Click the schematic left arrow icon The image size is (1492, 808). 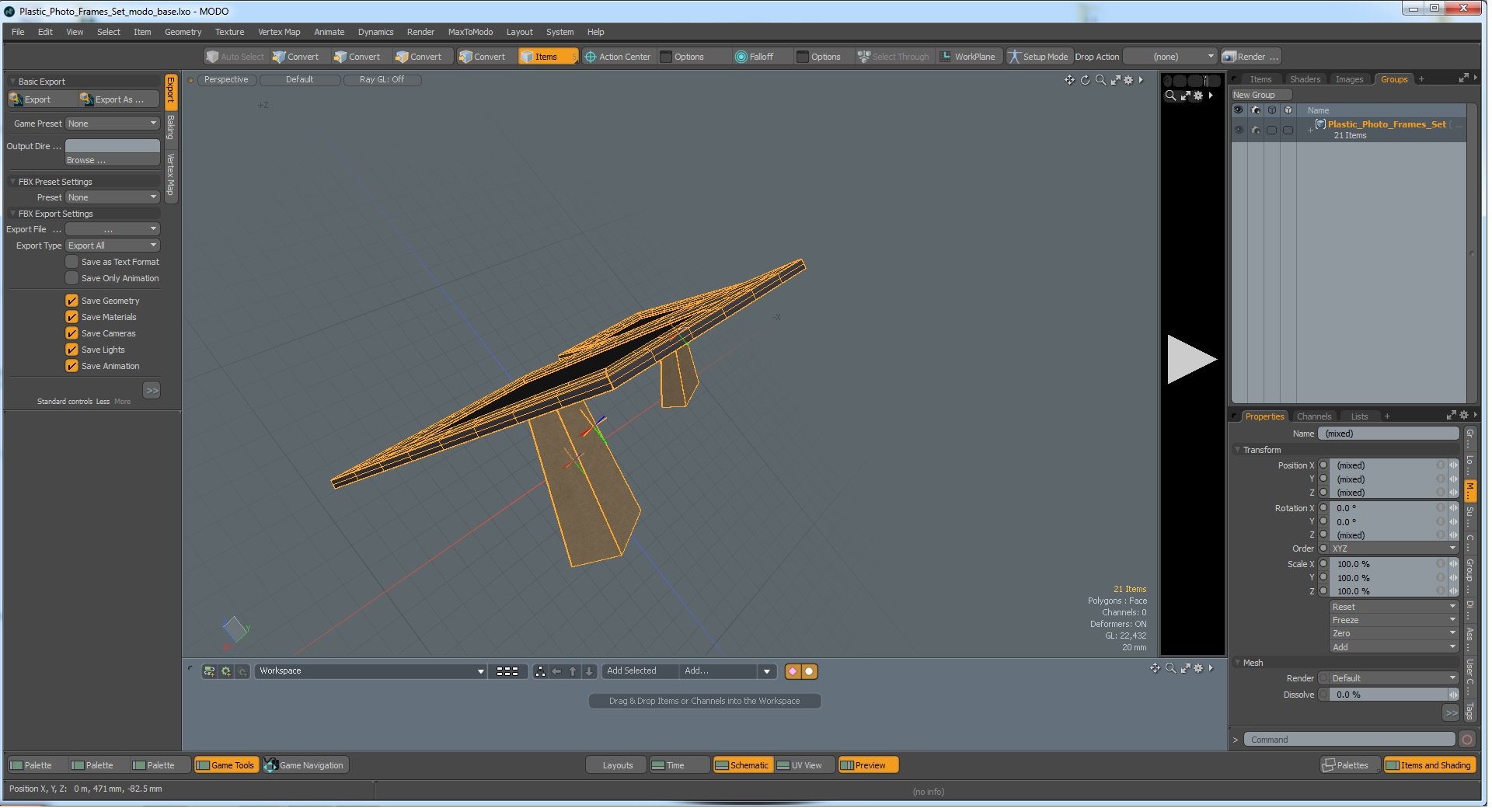tap(556, 671)
